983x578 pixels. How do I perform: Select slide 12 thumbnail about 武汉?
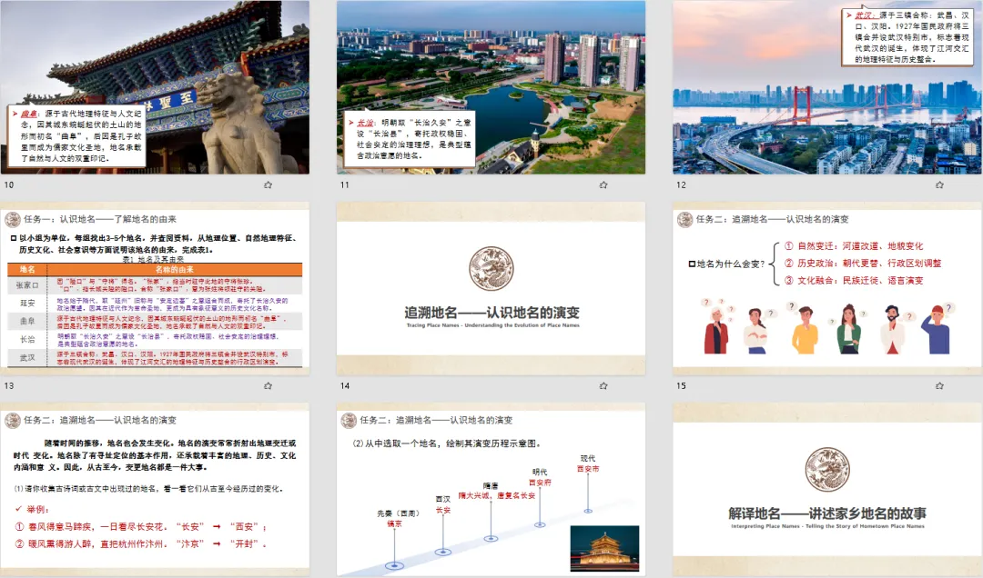(826, 87)
